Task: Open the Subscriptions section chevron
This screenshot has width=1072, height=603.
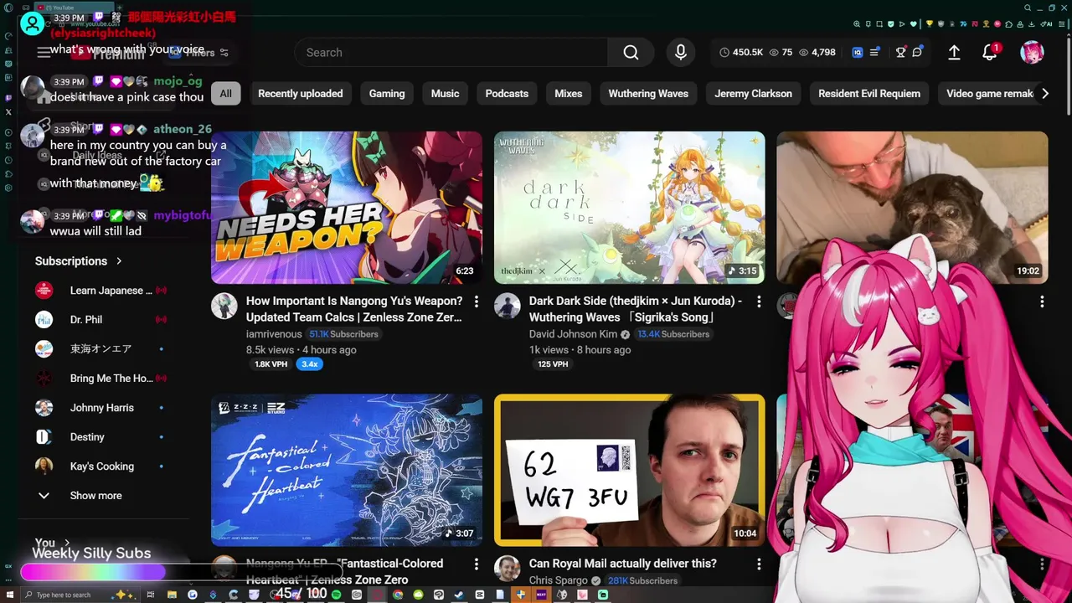Action: [119, 261]
